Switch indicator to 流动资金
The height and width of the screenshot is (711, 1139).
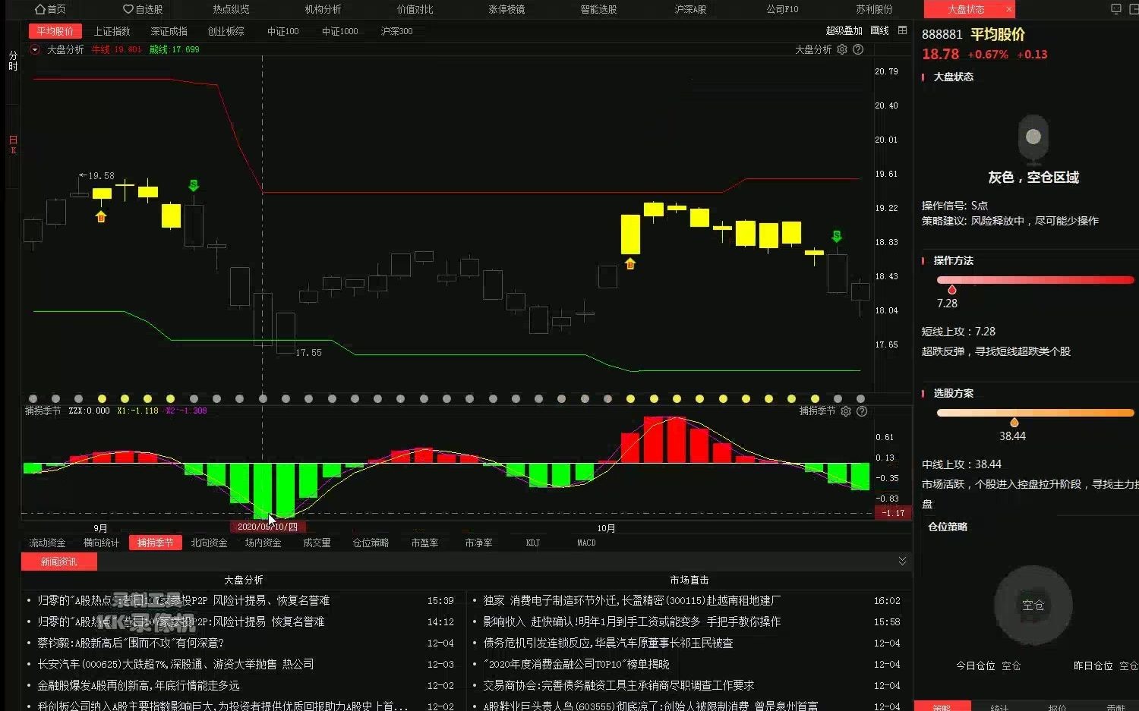tap(47, 543)
